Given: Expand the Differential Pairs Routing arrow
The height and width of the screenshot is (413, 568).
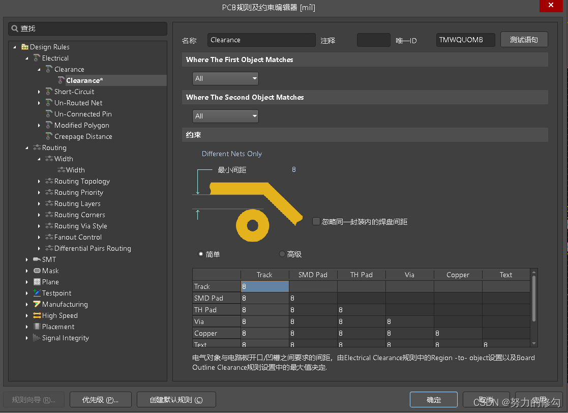Looking at the screenshot, I should click(39, 249).
